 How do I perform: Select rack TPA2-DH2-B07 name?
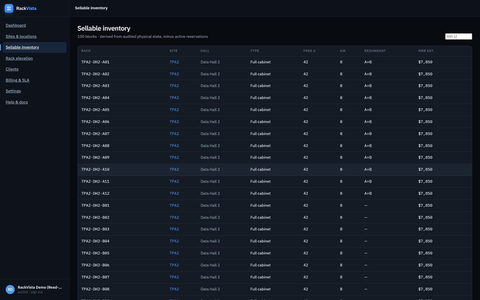(x=95, y=277)
